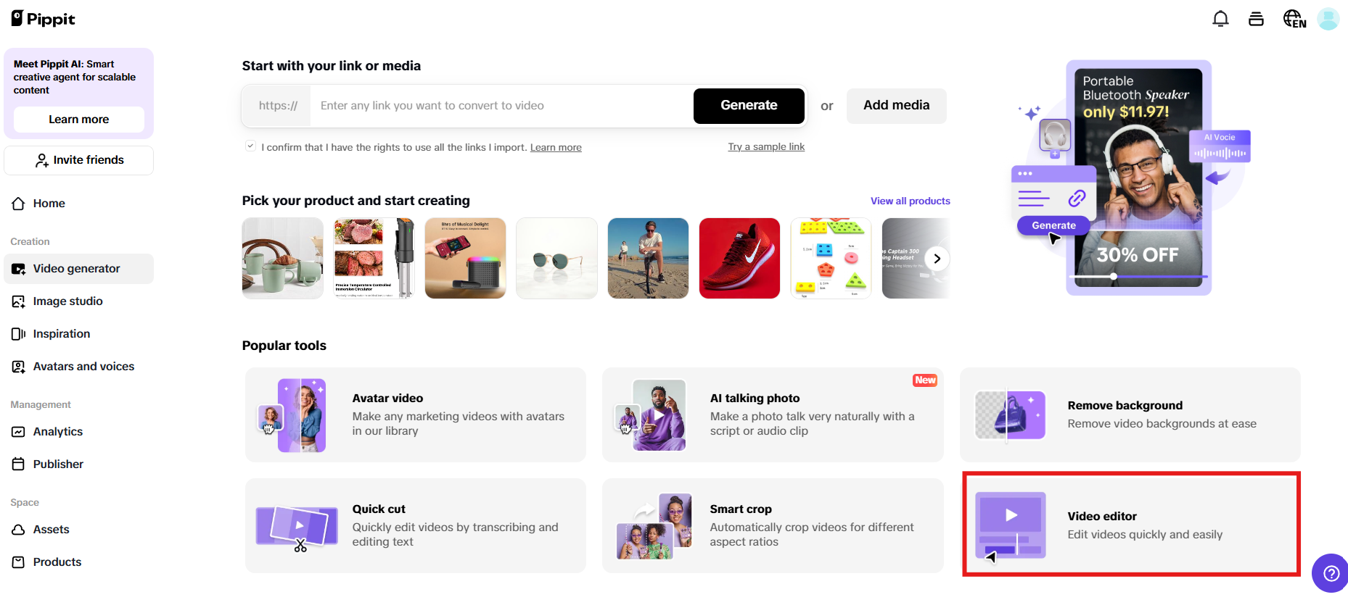1348x613 pixels.
Task: Open Avatars and voices
Action: pos(83,366)
